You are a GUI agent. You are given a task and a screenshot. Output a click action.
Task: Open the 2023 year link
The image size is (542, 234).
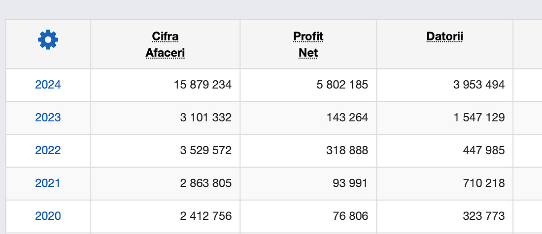coord(48,118)
